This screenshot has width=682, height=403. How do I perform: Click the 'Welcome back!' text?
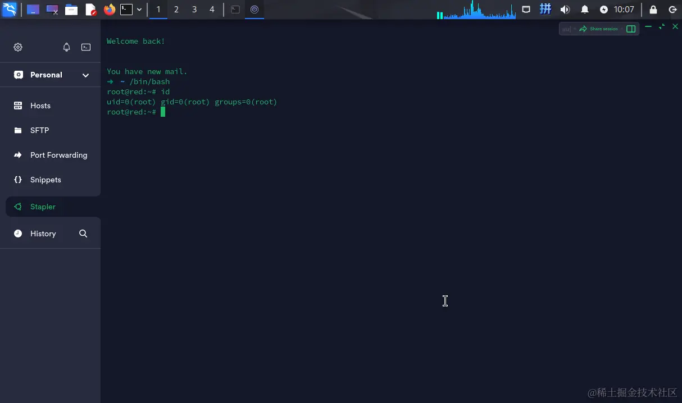(136, 42)
